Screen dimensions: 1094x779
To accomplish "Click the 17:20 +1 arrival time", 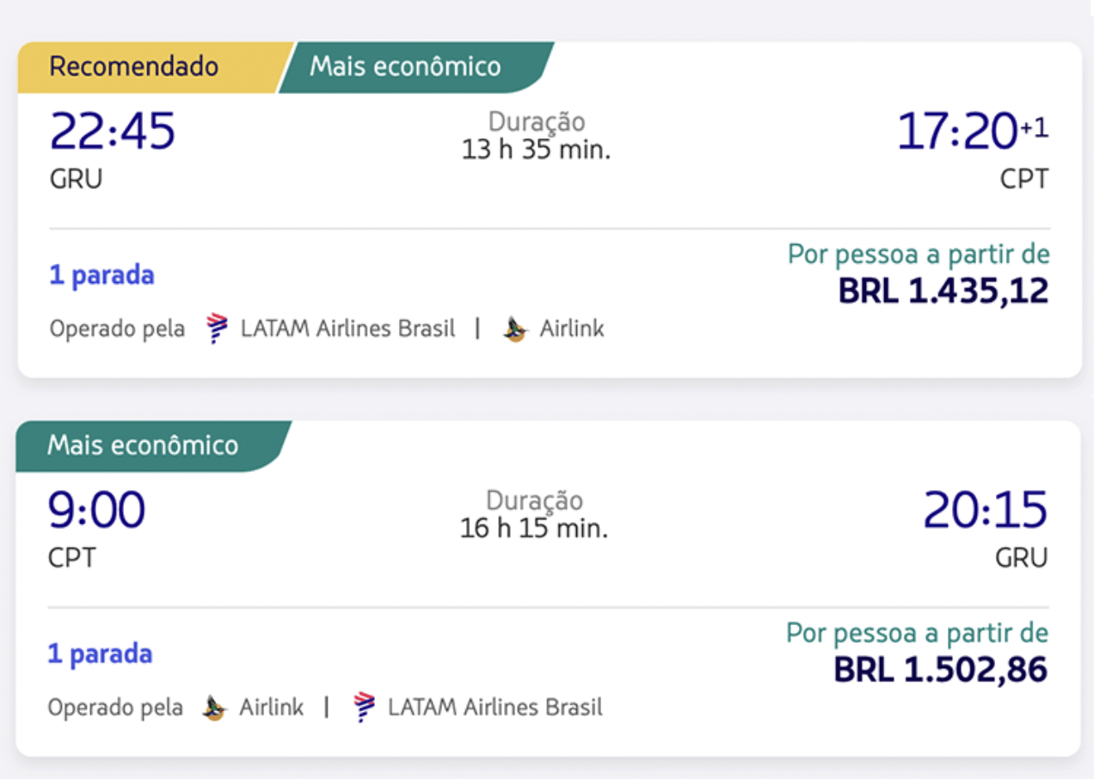I will tap(973, 132).
